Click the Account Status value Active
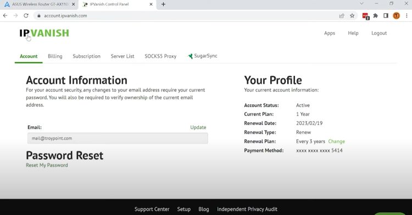412x215 pixels. (x=303, y=105)
